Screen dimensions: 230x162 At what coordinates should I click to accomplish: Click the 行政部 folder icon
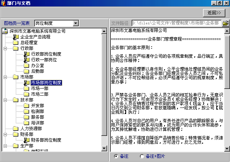click(x=15, y=48)
